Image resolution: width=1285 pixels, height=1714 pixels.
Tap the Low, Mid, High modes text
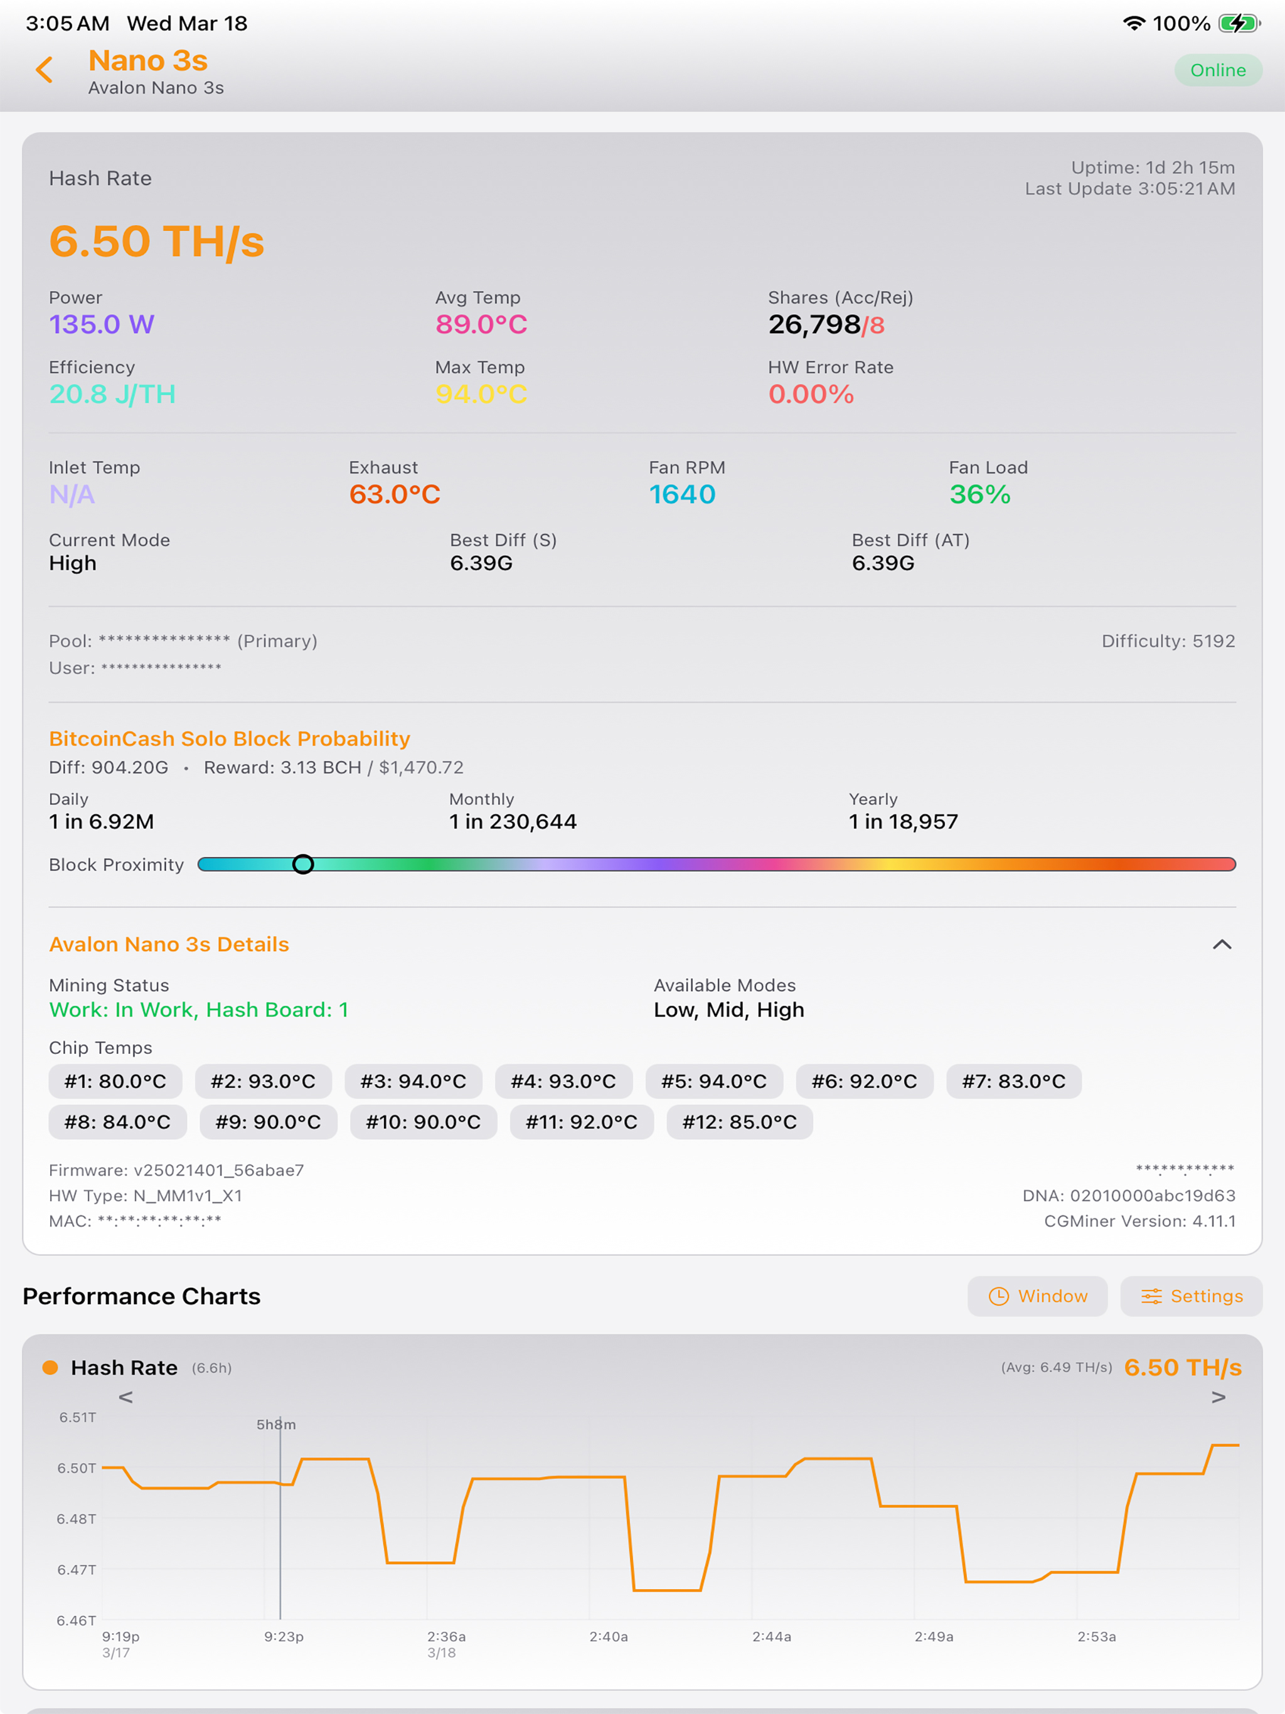tap(728, 1009)
